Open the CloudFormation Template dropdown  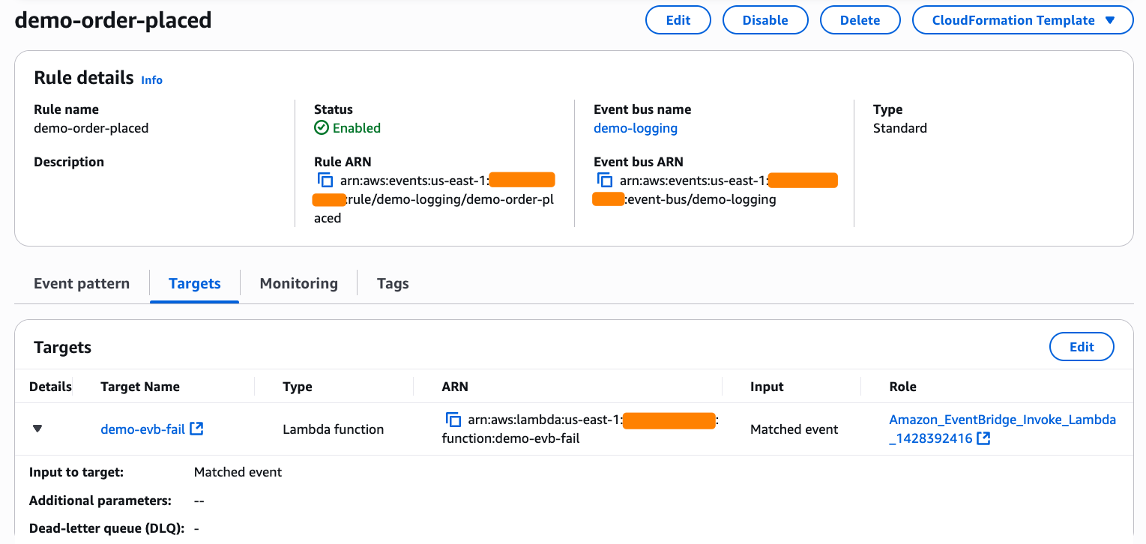point(1022,20)
